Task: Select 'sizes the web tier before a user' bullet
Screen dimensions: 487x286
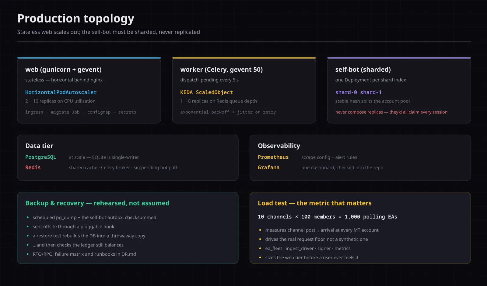Action: point(312,257)
